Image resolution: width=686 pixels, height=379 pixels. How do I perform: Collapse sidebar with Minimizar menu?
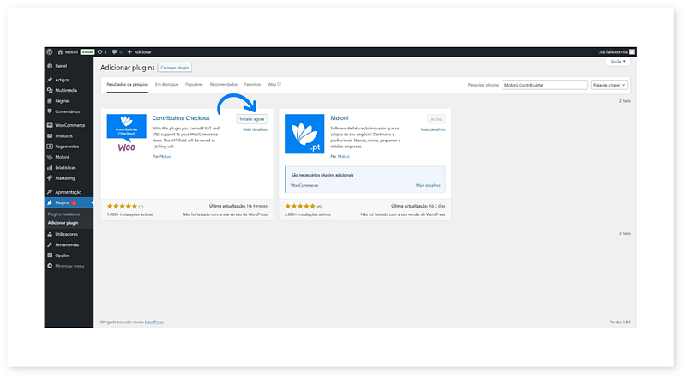pos(69,265)
